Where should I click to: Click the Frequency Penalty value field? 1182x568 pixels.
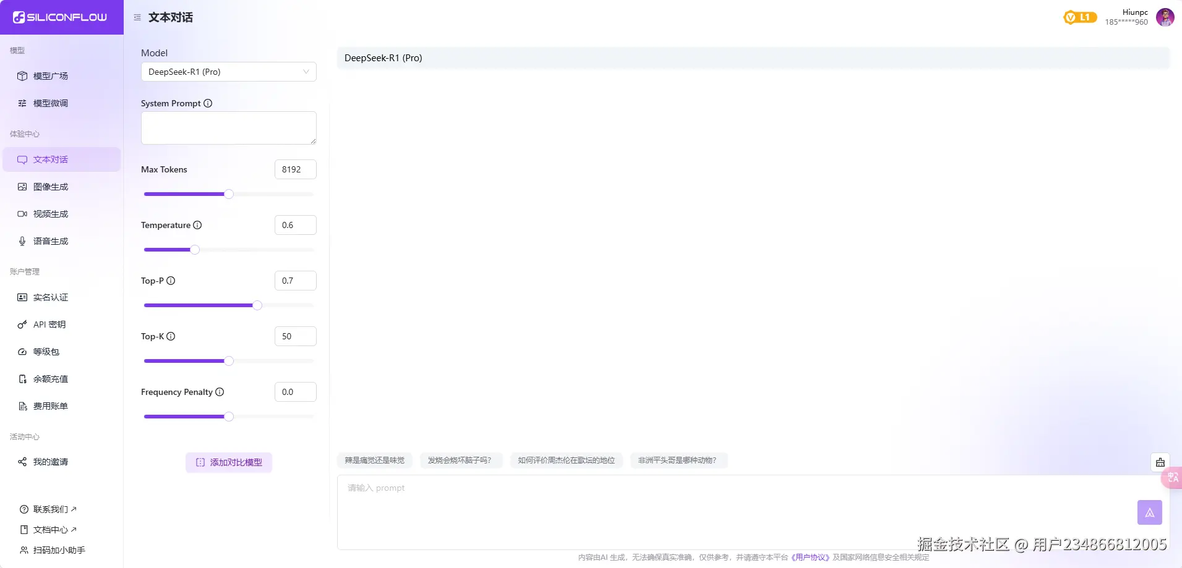tap(296, 392)
